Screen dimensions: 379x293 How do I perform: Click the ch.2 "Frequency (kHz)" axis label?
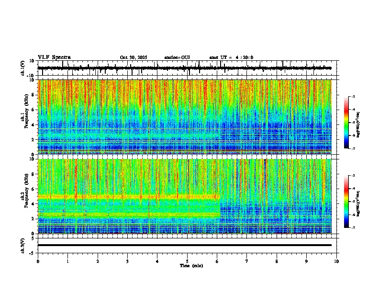coord(26,191)
